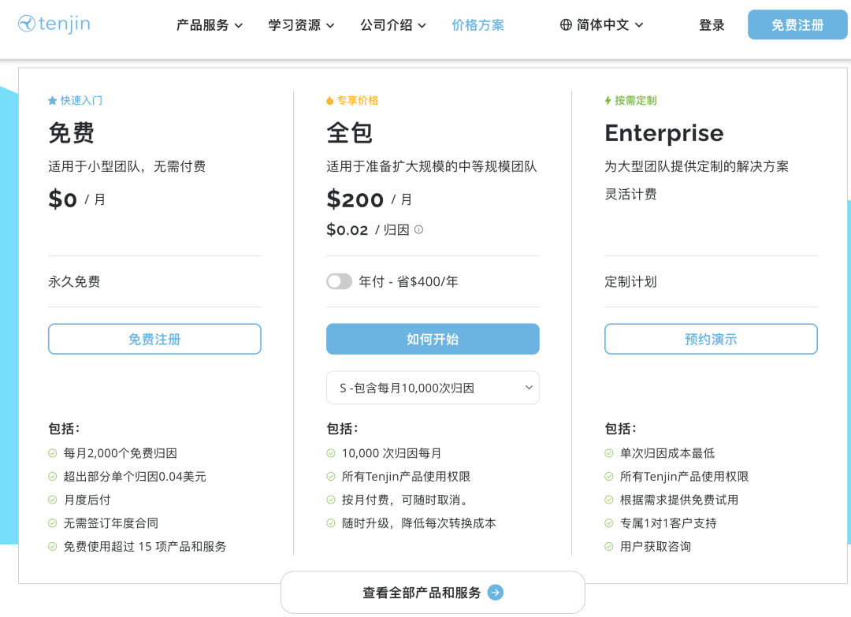851x617 pixels.
Task: Click the star icon beside 快速入门
Action: coord(53,100)
